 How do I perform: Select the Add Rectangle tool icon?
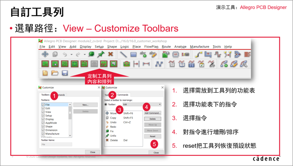(x=133, y=54)
